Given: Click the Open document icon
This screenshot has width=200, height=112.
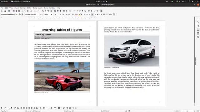Looking at the screenshot, I should tap(5, 11).
